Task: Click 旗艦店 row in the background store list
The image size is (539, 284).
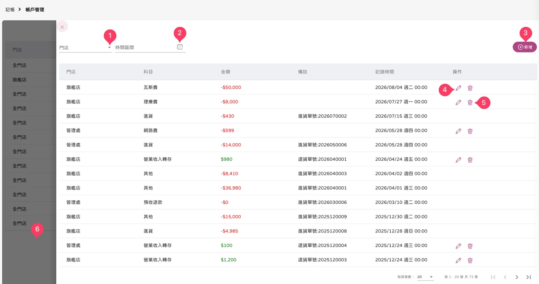Action: (x=31, y=80)
